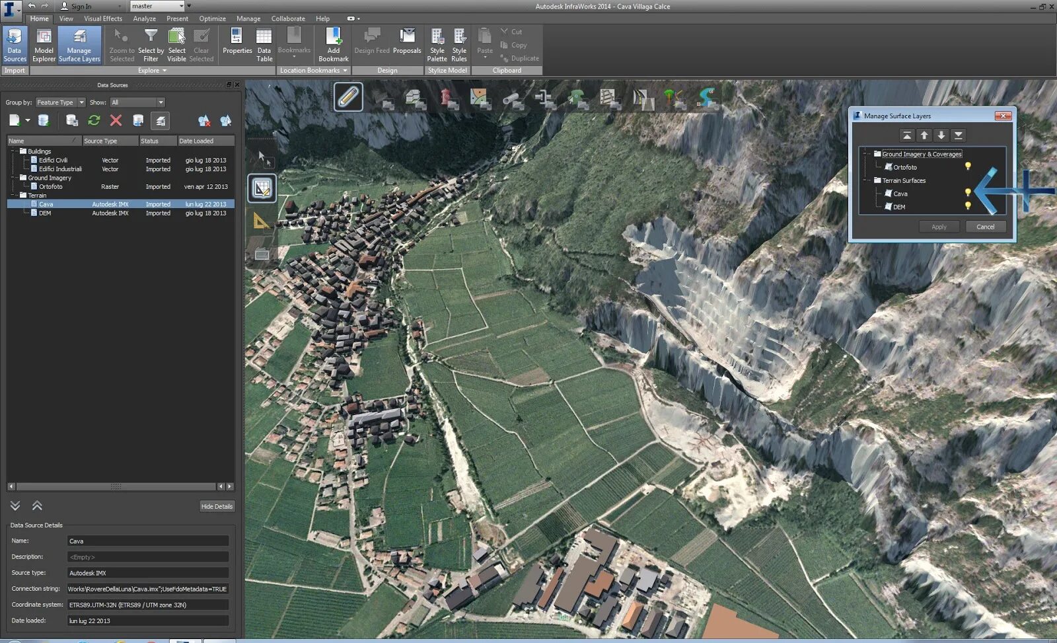
Task: Open the Visual Effects ribbon tab
Action: tap(103, 19)
